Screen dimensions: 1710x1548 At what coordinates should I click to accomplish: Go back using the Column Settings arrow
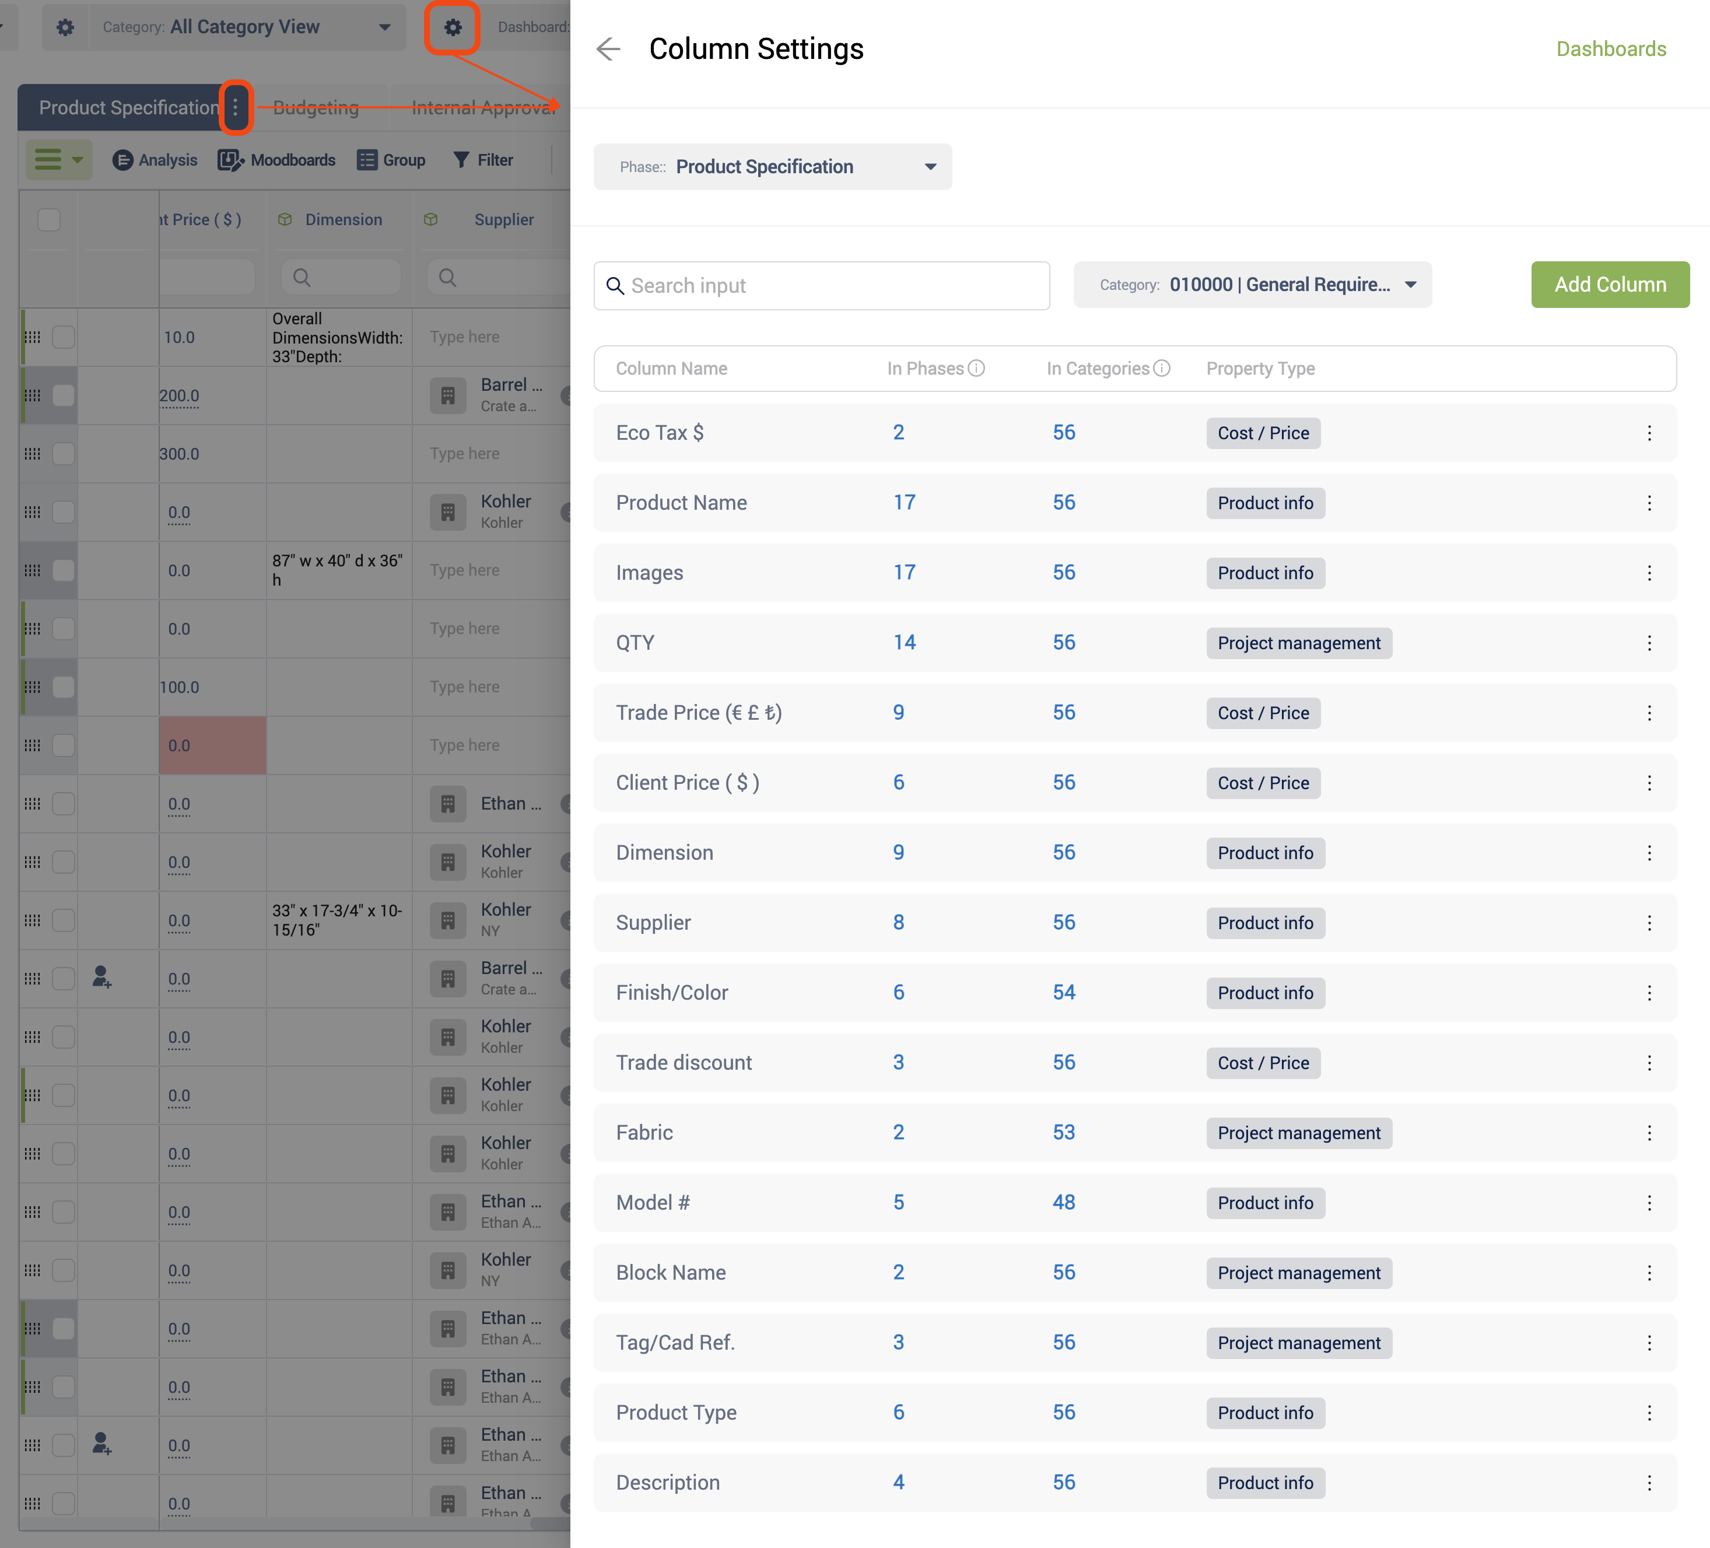pyautogui.click(x=608, y=49)
